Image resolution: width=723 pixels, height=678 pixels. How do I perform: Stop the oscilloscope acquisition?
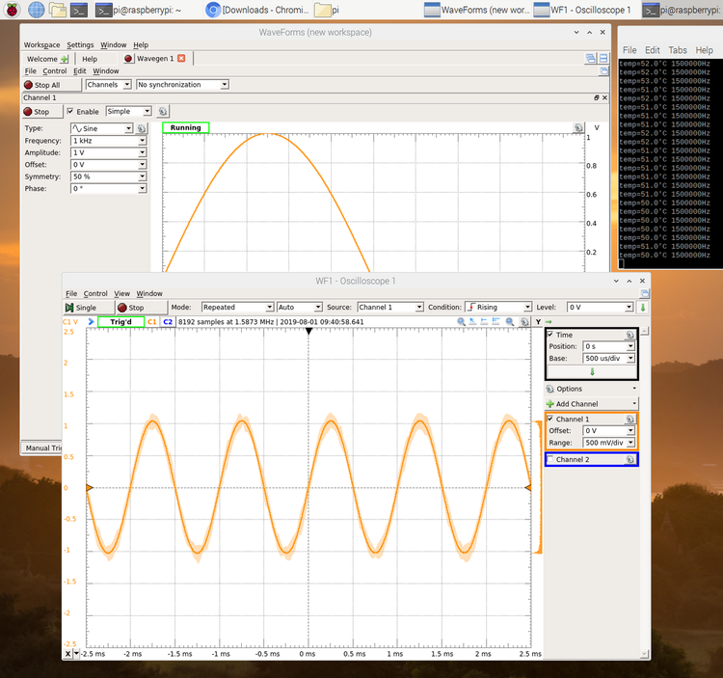pyautogui.click(x=130, y=307)
